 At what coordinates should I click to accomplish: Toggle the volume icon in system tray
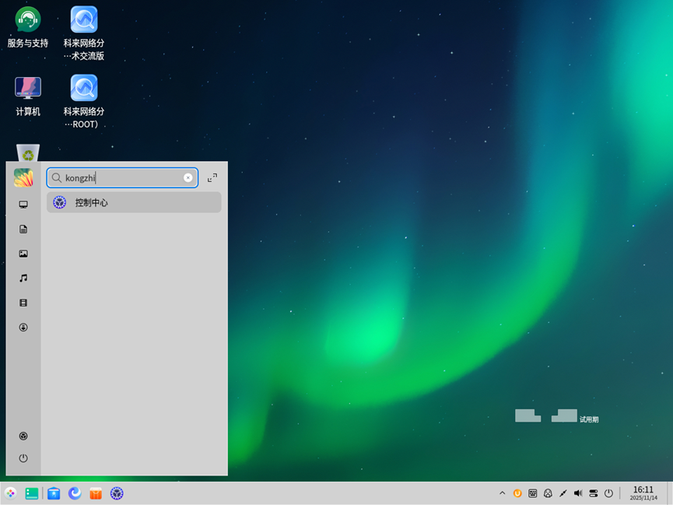[x=578, y=493]
